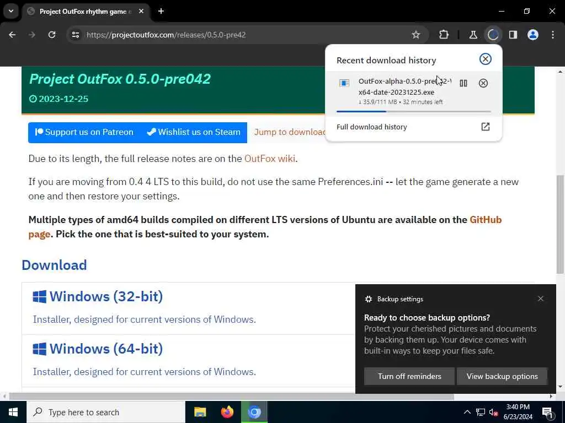Follow the Jump to downloads link

point(290,132)
